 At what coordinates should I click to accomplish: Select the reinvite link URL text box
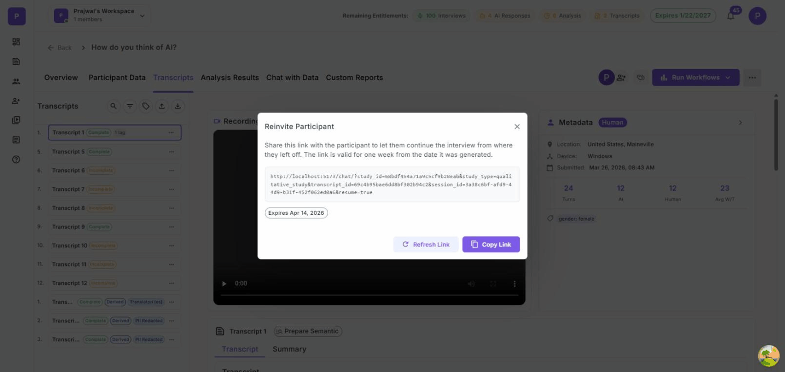coord(392,185)
